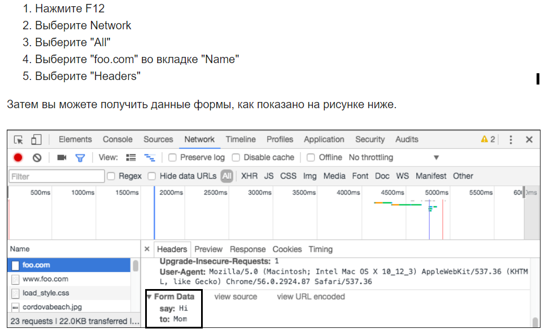Screen dimensions: 549x333
Task: Switch to the Sources tab
Action: tap(158, 139)
